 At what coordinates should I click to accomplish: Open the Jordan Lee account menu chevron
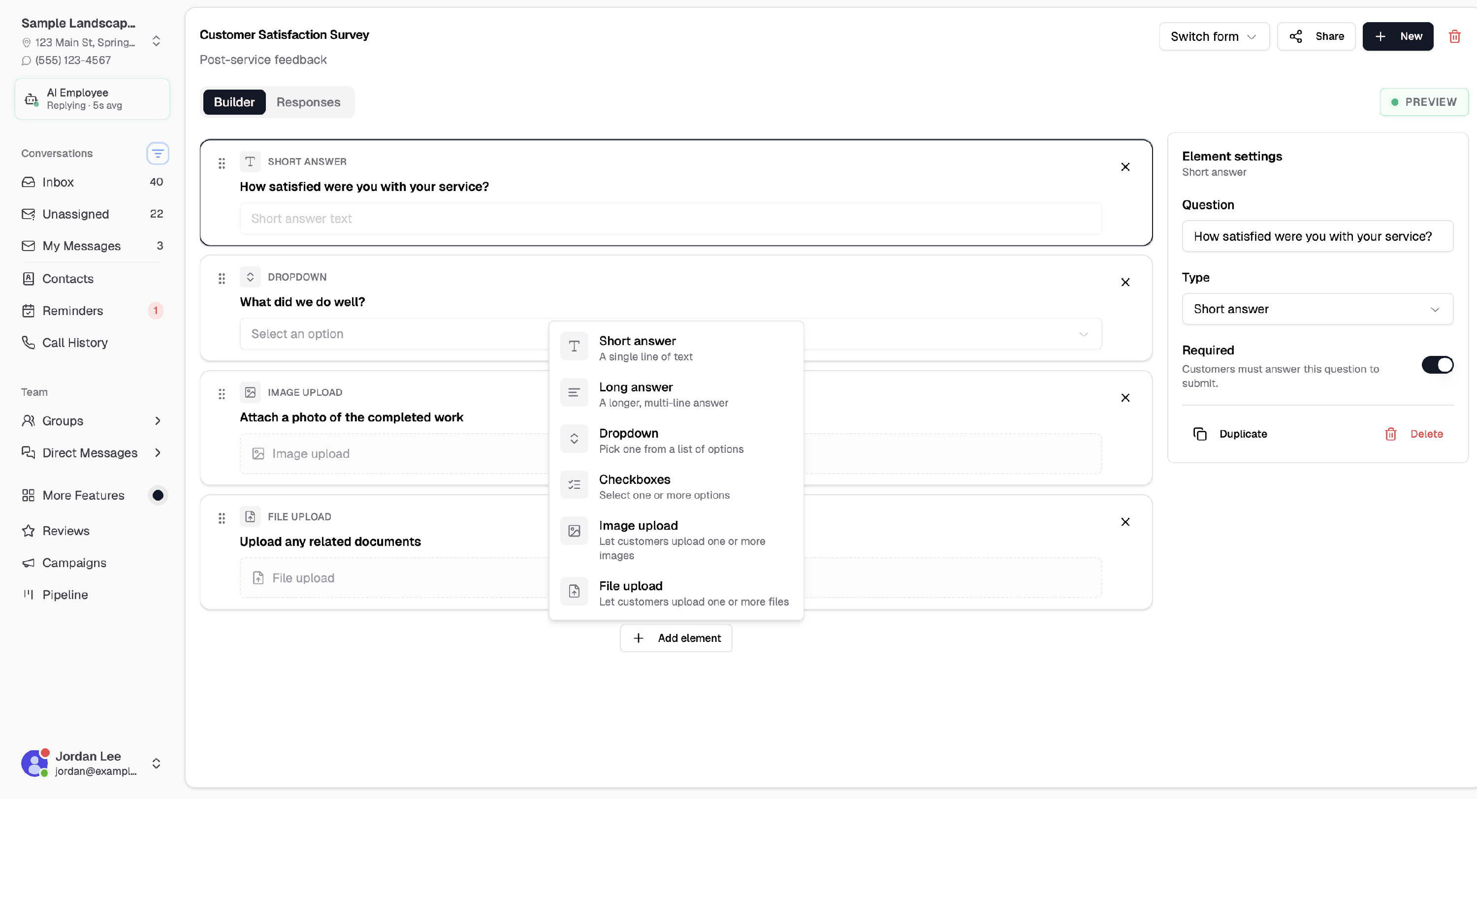(156, 764)
